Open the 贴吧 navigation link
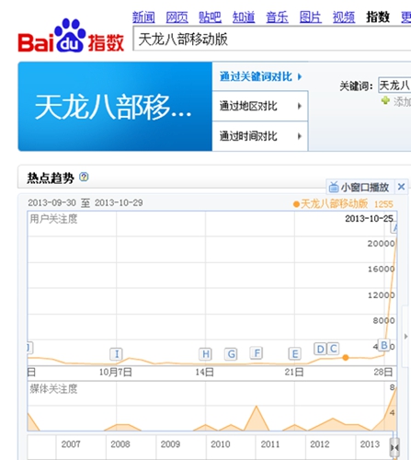 (x=210, y=17)
